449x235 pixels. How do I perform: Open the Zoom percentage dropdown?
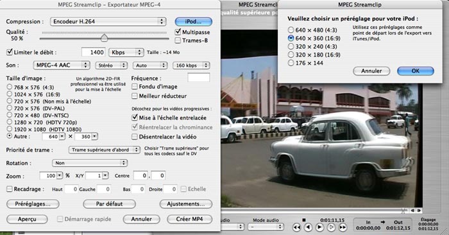[59, 176]
